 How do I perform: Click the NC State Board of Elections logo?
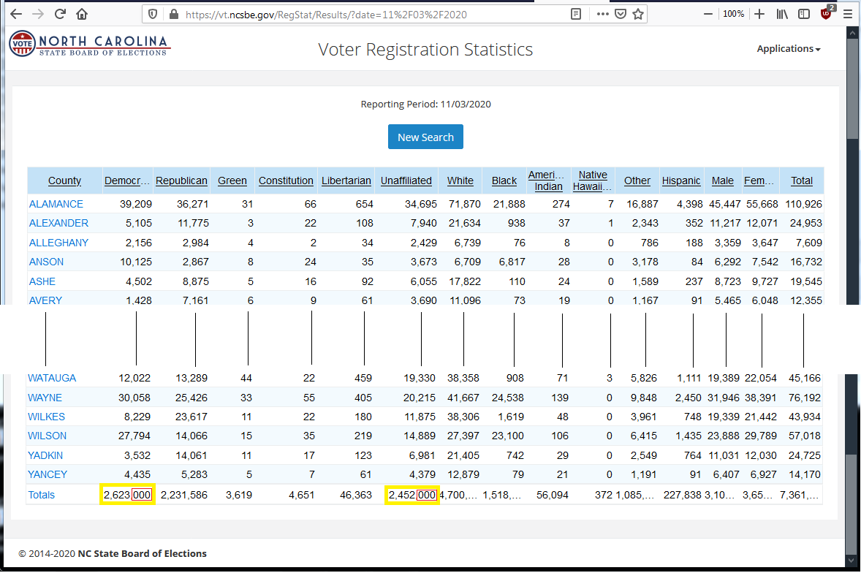pyautogui.click(x=90, y=45)
